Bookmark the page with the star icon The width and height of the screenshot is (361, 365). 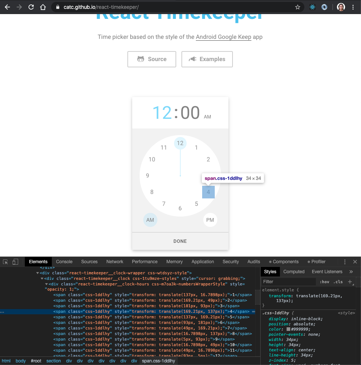click(297, 7)
